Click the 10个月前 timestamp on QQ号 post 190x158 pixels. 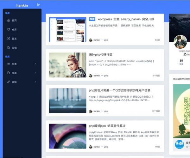156,111
